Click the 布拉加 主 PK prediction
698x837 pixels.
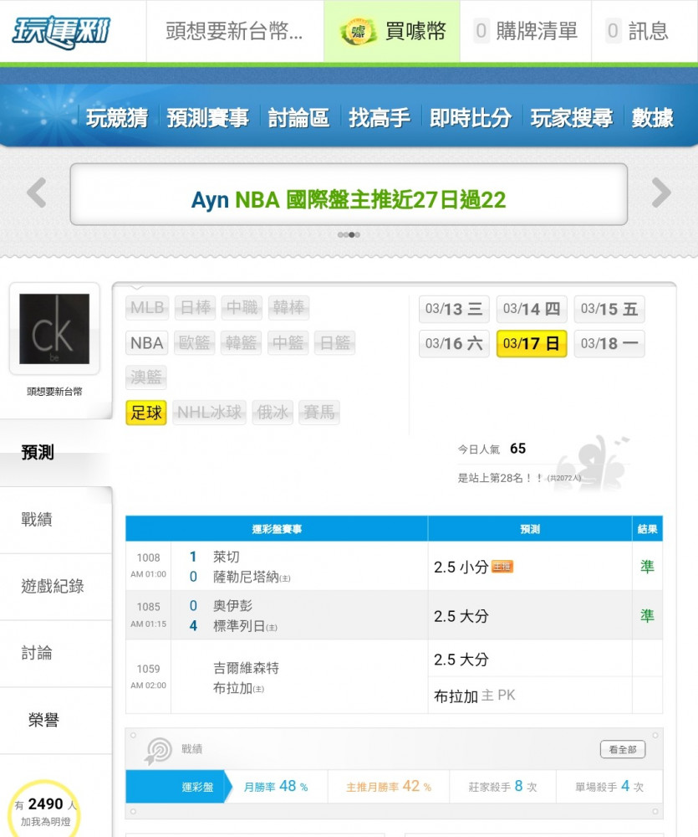click(475, 696)
